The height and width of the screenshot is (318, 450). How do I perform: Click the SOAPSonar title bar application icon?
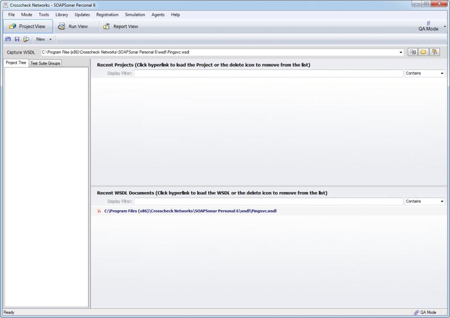[x=5, y=5]
